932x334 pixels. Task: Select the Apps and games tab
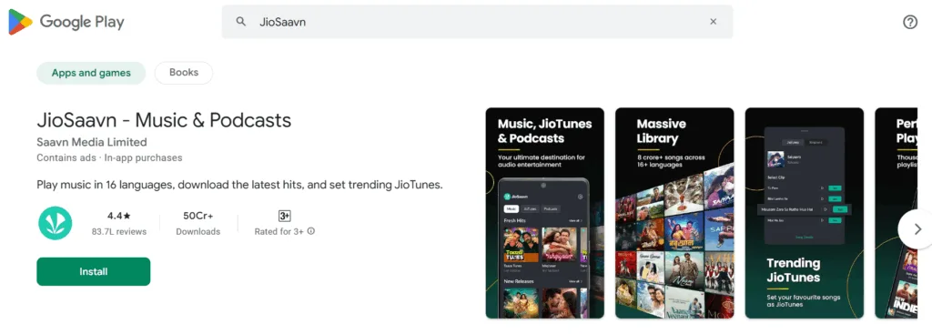(x=91, y=73)
